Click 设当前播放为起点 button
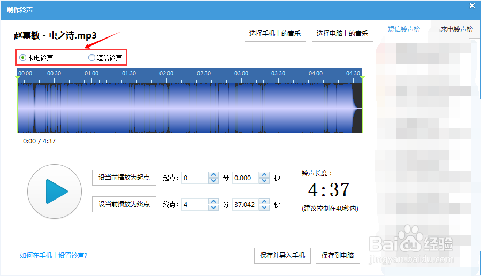The width and height of the screenshot is (481, 276). click(x=124, y=178)
